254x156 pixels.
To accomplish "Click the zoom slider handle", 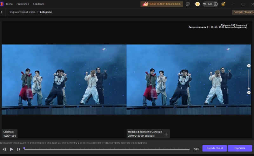I will (x=249, y=89).
